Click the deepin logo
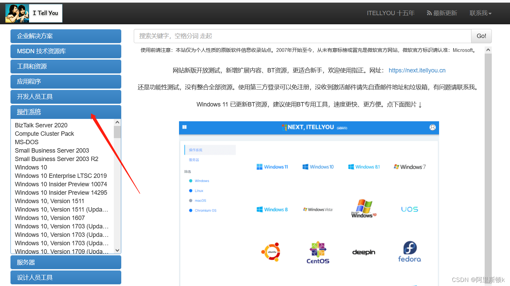This screenshot has height=286, width=510. point(364,252)
